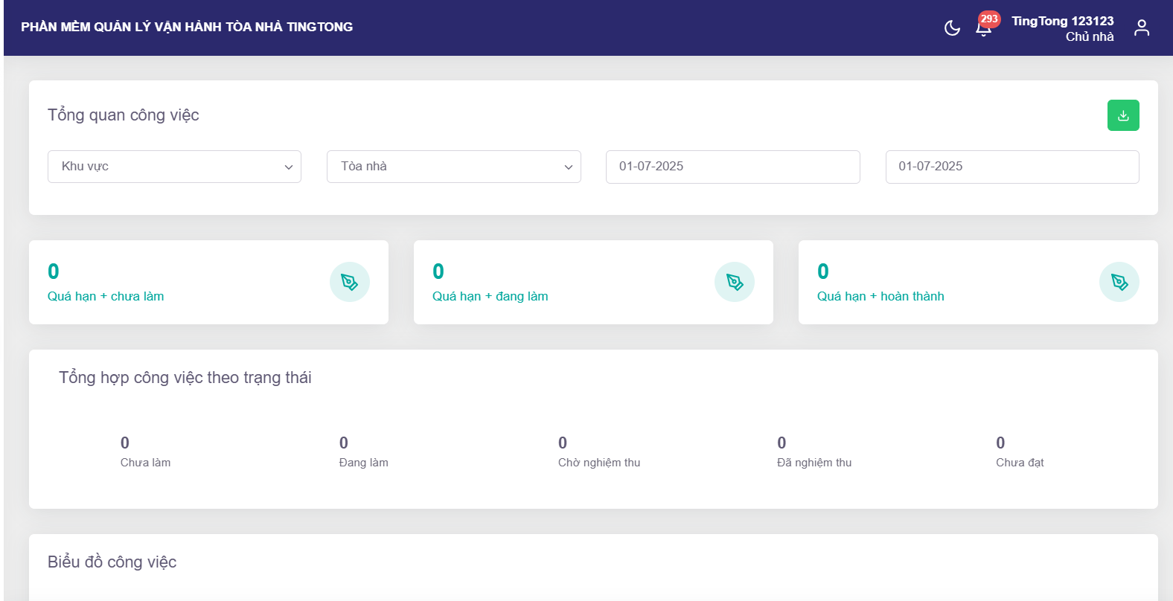Screen dimensions: 1173x601
Task: Click the user profile icon
Action: pos(1141,28)
